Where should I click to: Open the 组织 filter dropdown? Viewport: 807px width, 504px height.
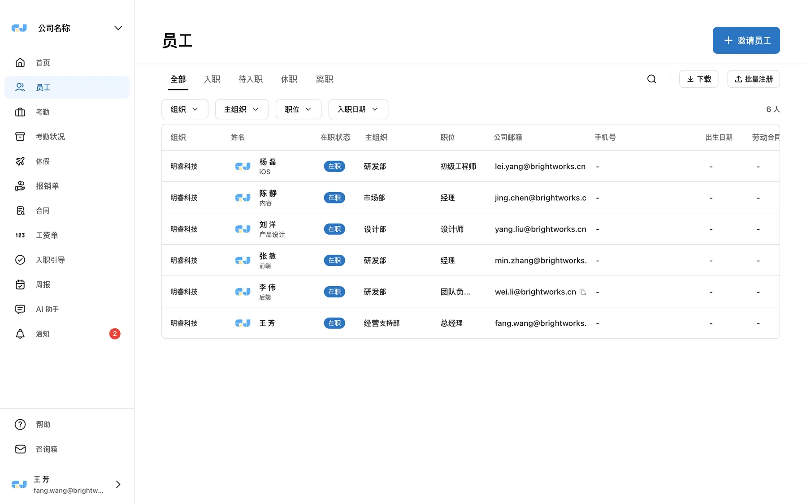[x=185, y=109]
